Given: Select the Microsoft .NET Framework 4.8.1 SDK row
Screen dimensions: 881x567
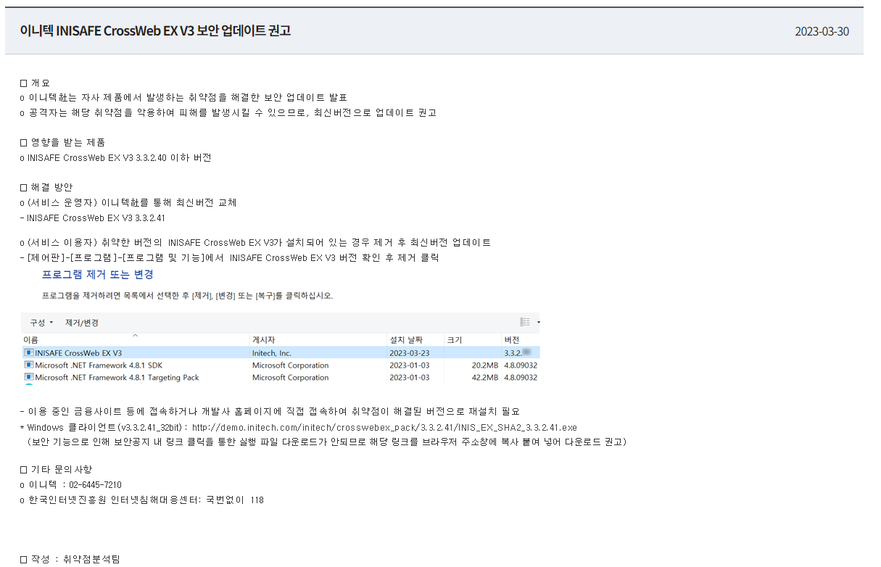Looking at the screenshot, I should pyautogui.click(x=281, y=365).
